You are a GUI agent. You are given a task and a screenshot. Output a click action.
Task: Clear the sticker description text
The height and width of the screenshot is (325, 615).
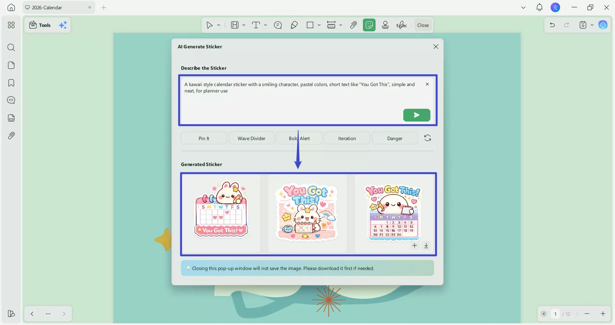[x=427, y=84]
